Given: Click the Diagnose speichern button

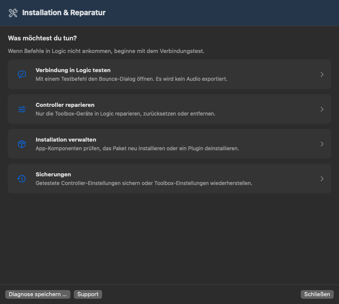Looking at the screenshot, I should (x=38, y=294).
